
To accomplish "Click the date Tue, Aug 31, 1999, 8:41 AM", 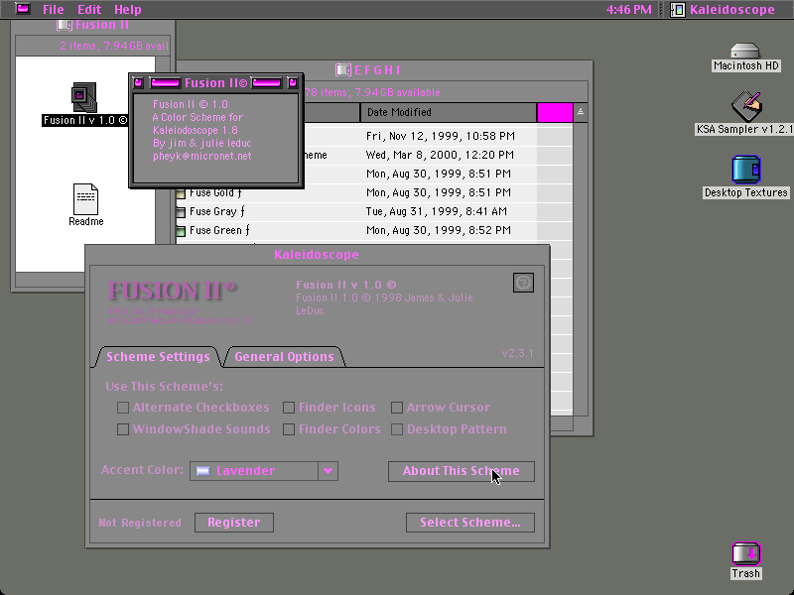I will tap(436, 211).
